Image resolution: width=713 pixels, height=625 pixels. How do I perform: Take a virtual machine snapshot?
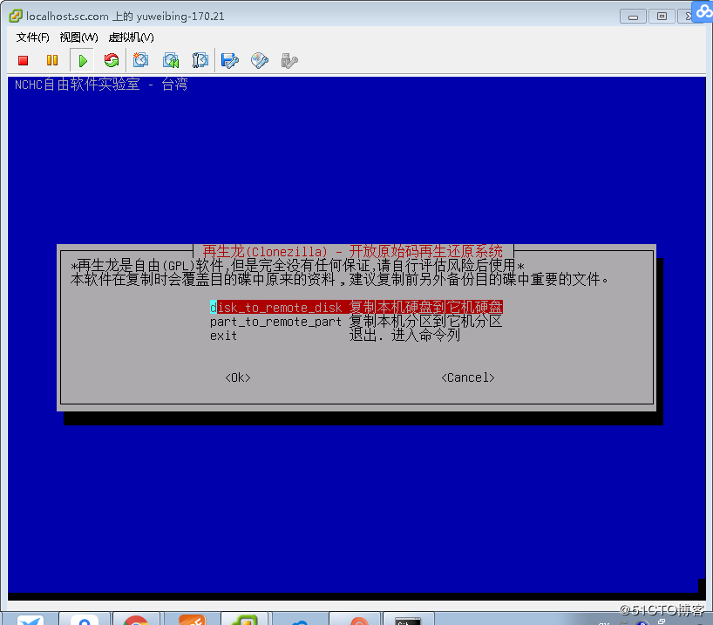pos(140,60)
